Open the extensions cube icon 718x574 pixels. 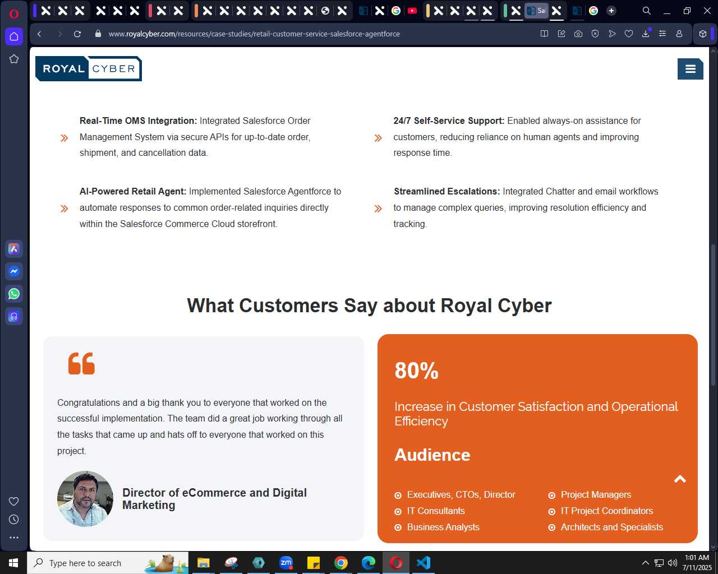(703, 34)
